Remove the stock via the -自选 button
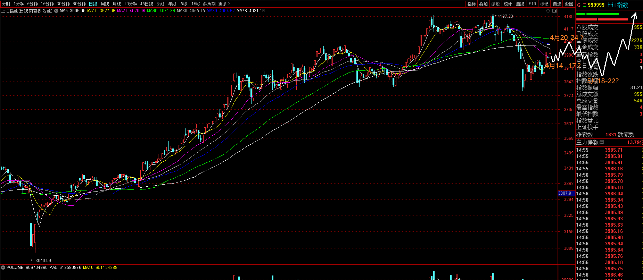 click(x=557, y=4)
